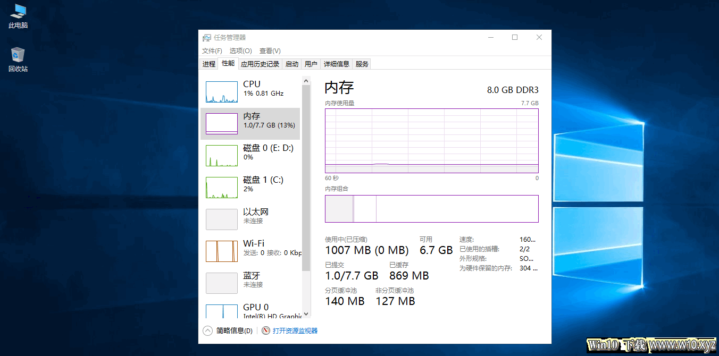Select the 以太网 network item
719x356 pixels.
(250, 219)
